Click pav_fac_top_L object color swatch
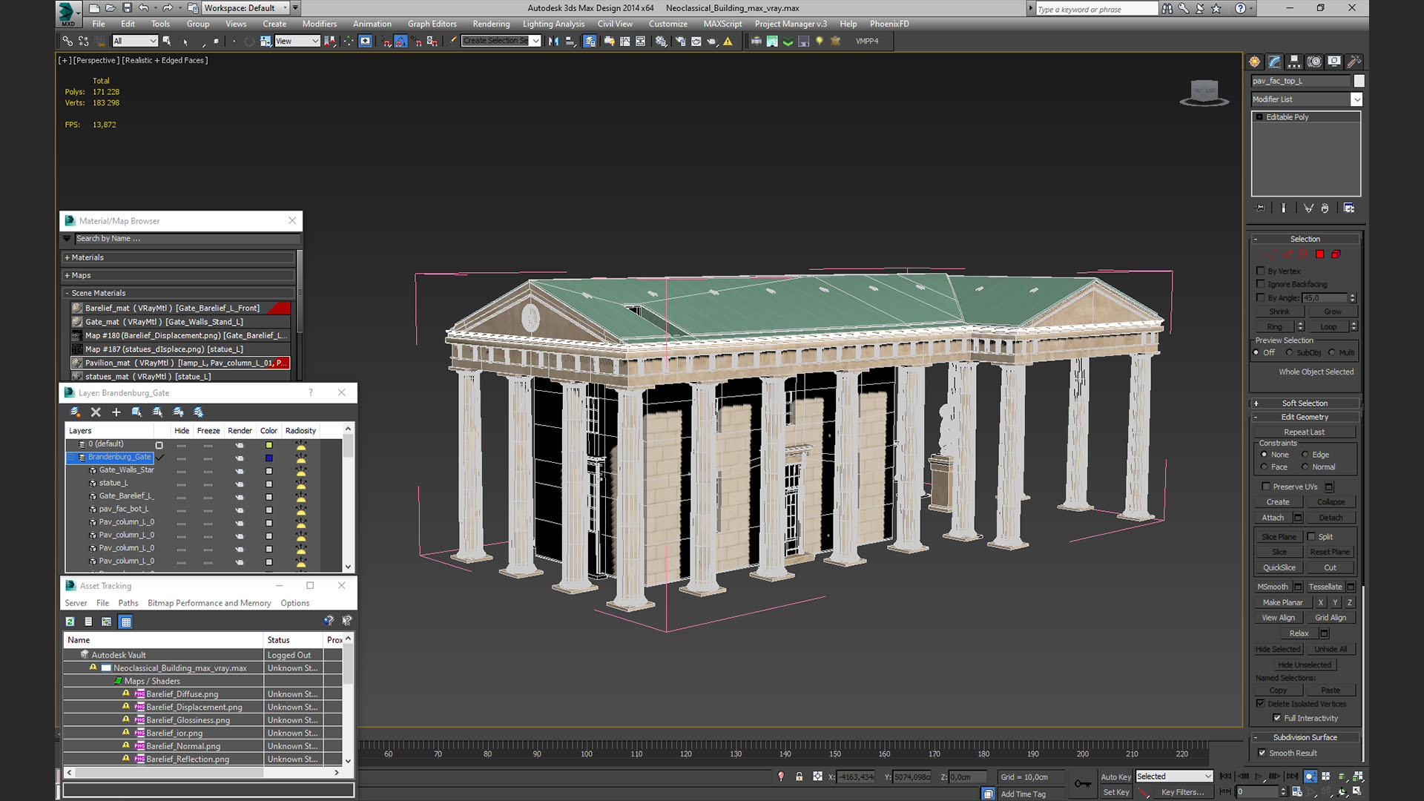Image resolution: width=1424 pixels, height=801 pixels. 1359,81
